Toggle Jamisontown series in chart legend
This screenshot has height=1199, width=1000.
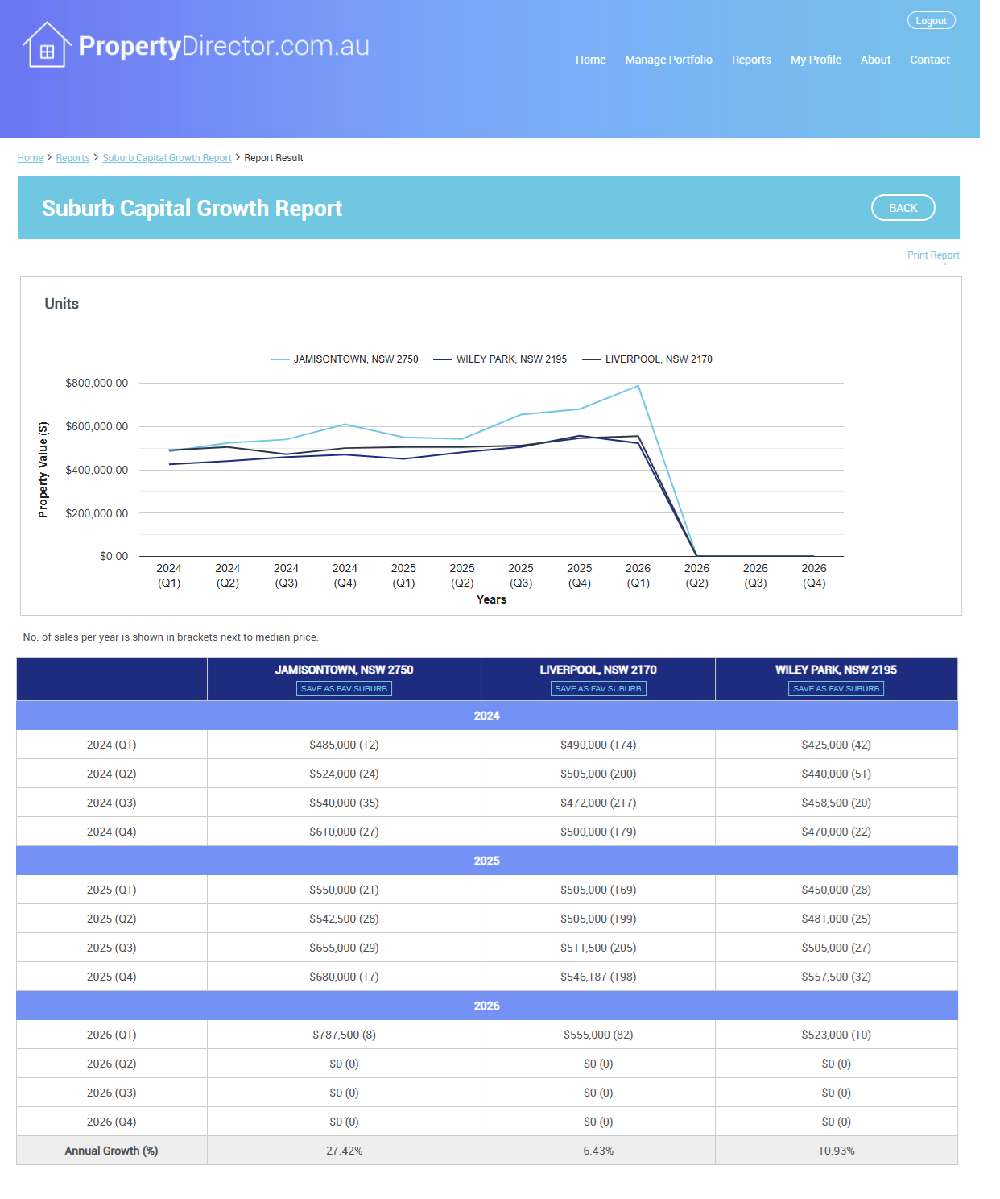tap(345, 359)
